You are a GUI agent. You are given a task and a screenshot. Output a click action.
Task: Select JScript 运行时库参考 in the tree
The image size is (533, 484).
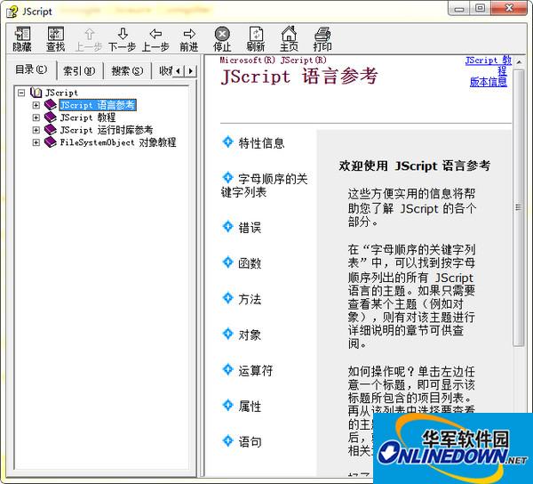107,130
